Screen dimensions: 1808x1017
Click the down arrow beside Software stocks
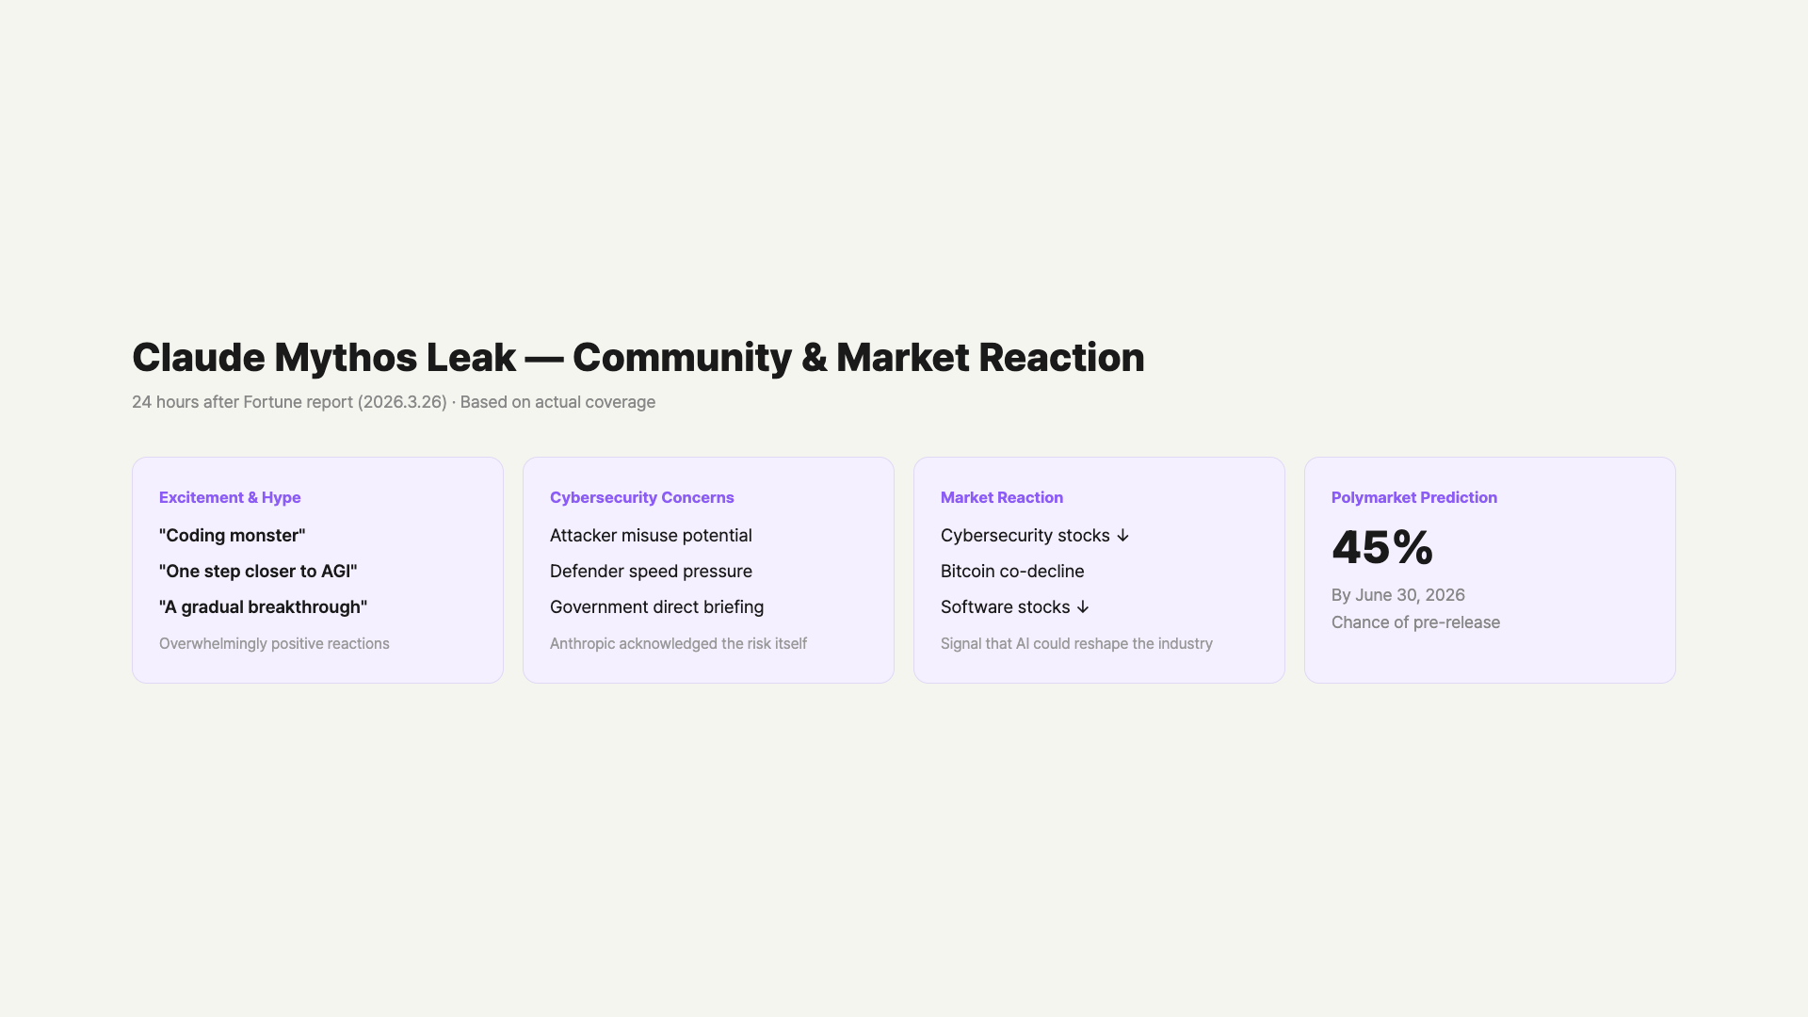(1083, 607)
